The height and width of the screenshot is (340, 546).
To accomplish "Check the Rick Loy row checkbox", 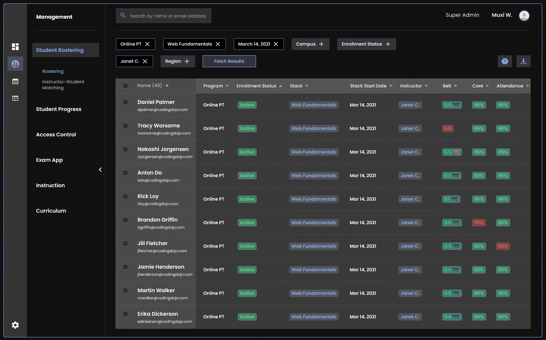I will (x=126, y=196).
